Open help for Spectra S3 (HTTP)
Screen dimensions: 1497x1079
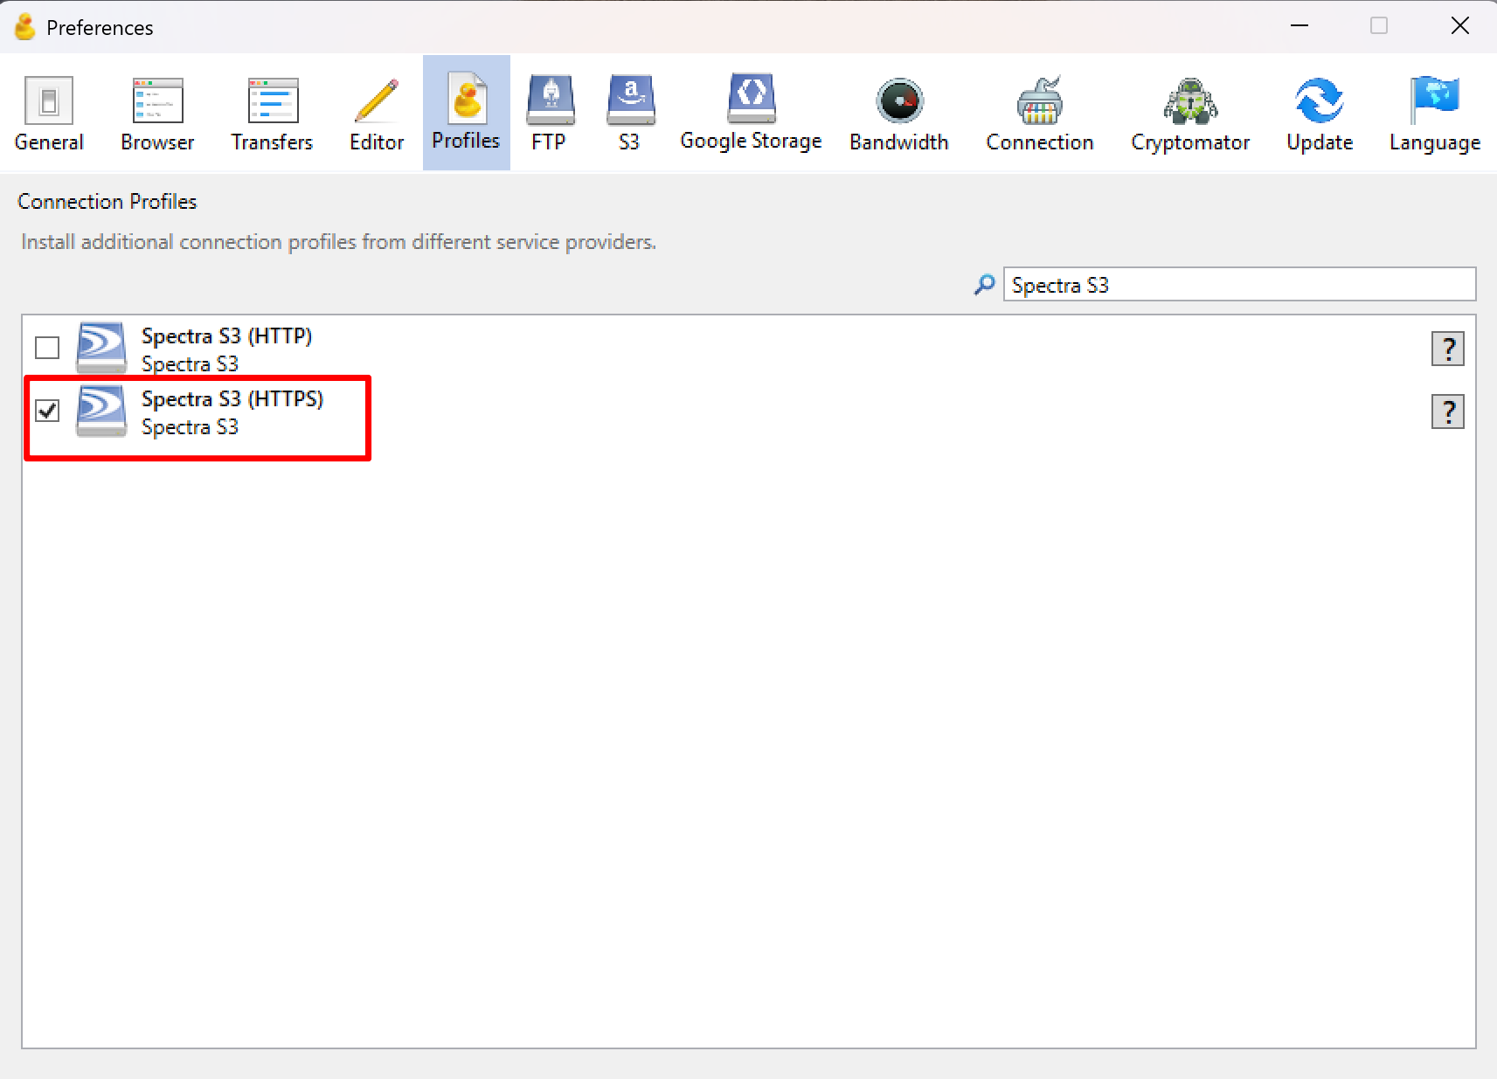(x=1447, y=349)
